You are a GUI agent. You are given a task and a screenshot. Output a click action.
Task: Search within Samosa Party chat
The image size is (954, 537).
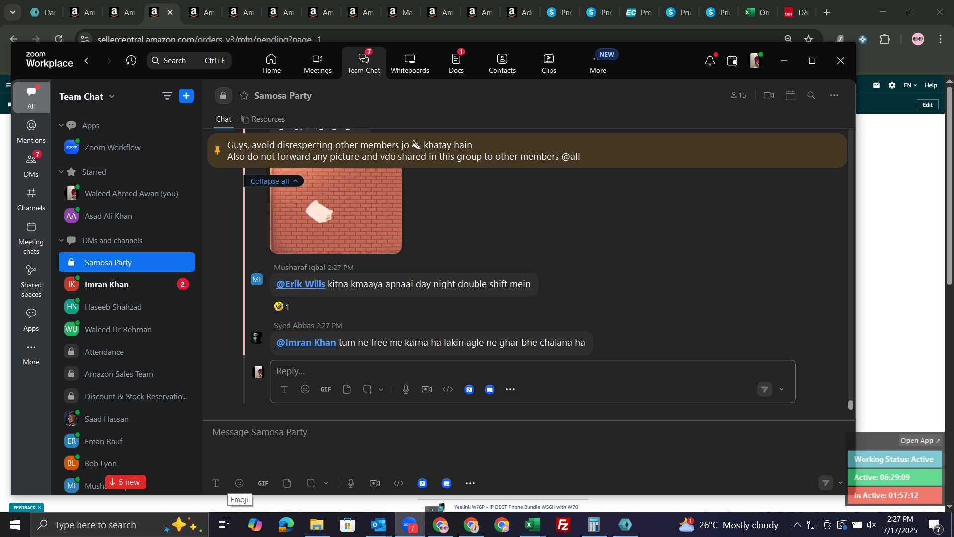click(x=811, y=95)
